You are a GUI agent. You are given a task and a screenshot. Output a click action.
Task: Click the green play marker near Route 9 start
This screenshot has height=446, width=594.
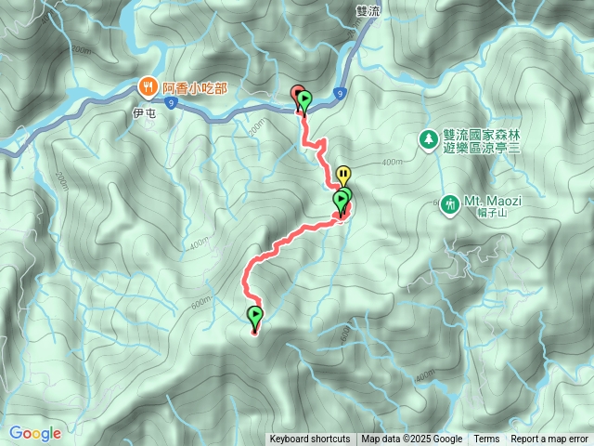(x=304, y=100)
